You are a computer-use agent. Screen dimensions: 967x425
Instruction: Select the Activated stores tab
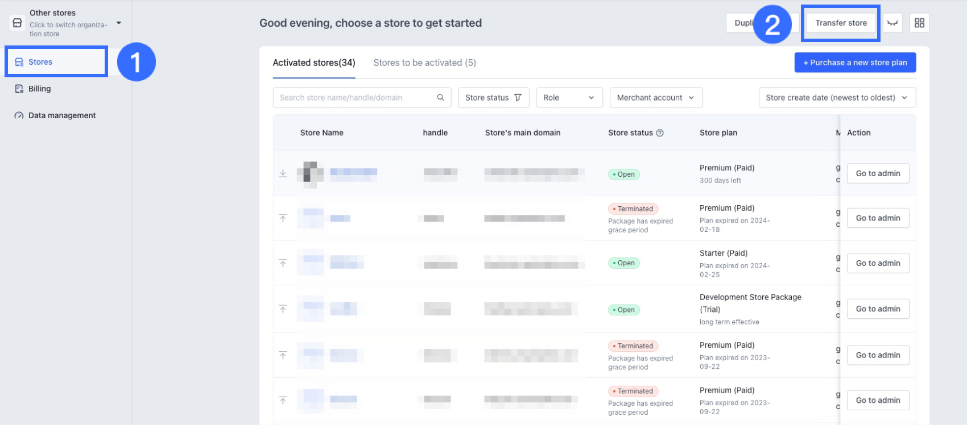314,63
